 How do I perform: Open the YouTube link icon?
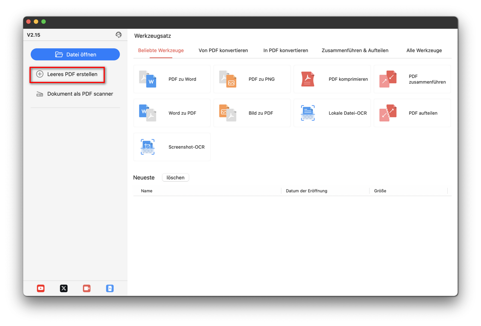41,288
